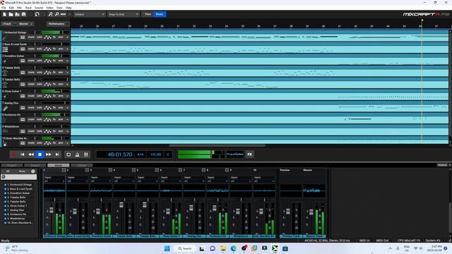This screenshot has width=452, height=254.
Task: Create a new project from the toolbar
Action: point(5,14)
